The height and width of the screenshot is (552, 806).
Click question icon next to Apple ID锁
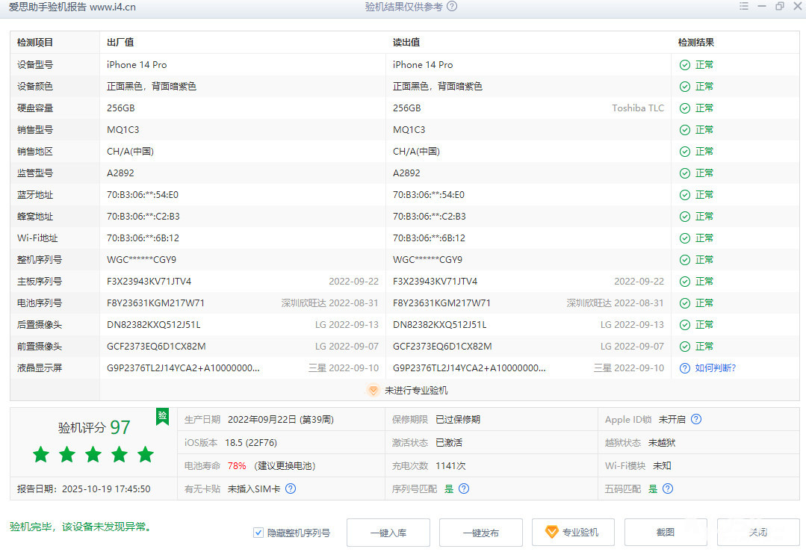point(696,420)
